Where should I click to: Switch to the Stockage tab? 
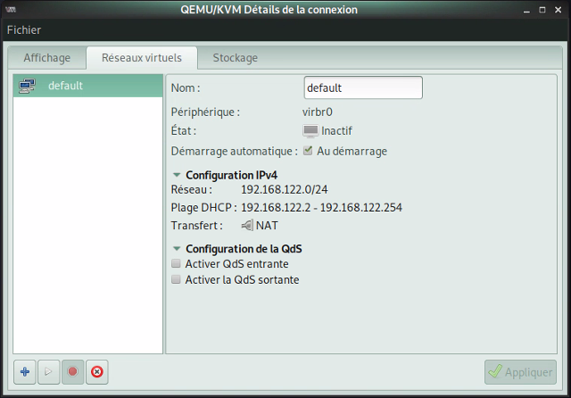236,57
